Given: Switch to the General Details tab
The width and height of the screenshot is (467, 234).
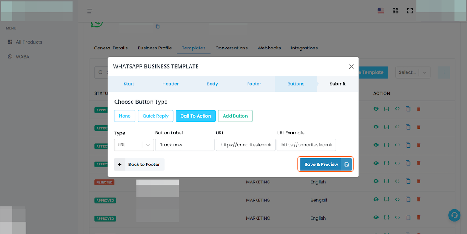Looking at the screenshot, I should tap(111, 48).
